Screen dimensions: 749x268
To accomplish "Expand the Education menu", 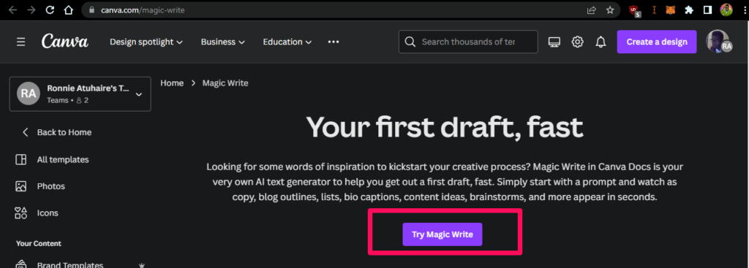I will (x=287, y=42).
